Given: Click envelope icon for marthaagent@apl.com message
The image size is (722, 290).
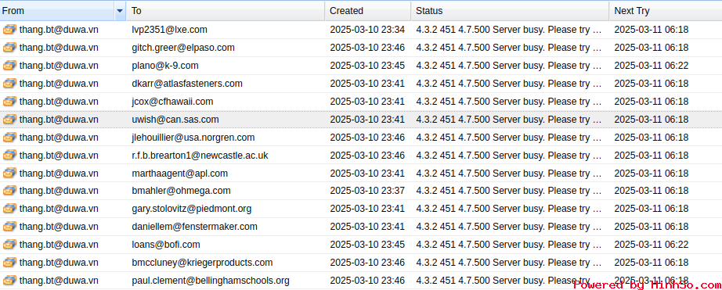Looking at the screenshot, I should coord(9,174).
